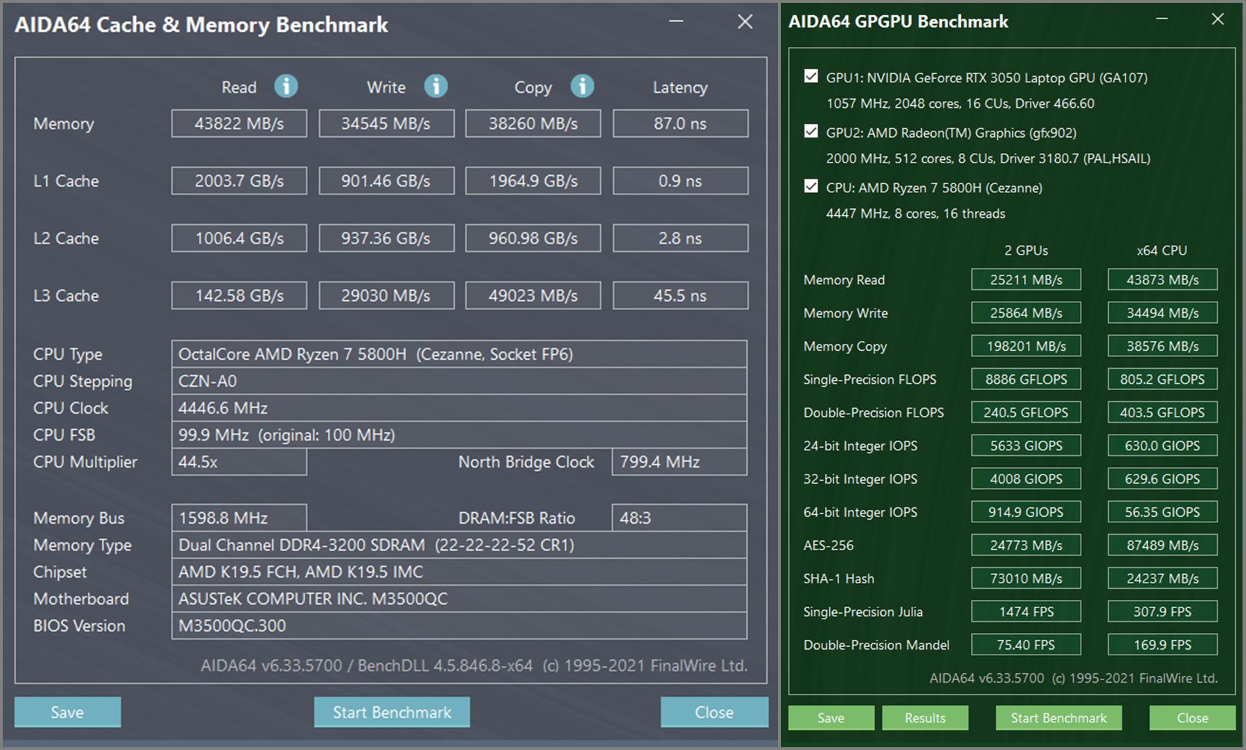Close the Cache & Memory Benchmark window via X
Screen dimensions: 1246x750
(x=745, y=22)
